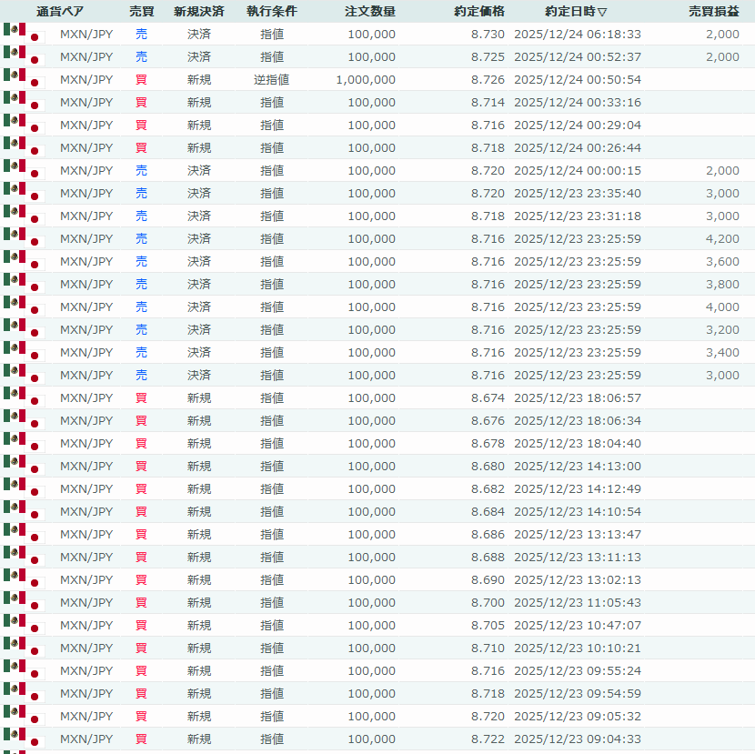755x754 pixels.
Task: Select the 3,800 profit value cell
Action: pos(722,285)
